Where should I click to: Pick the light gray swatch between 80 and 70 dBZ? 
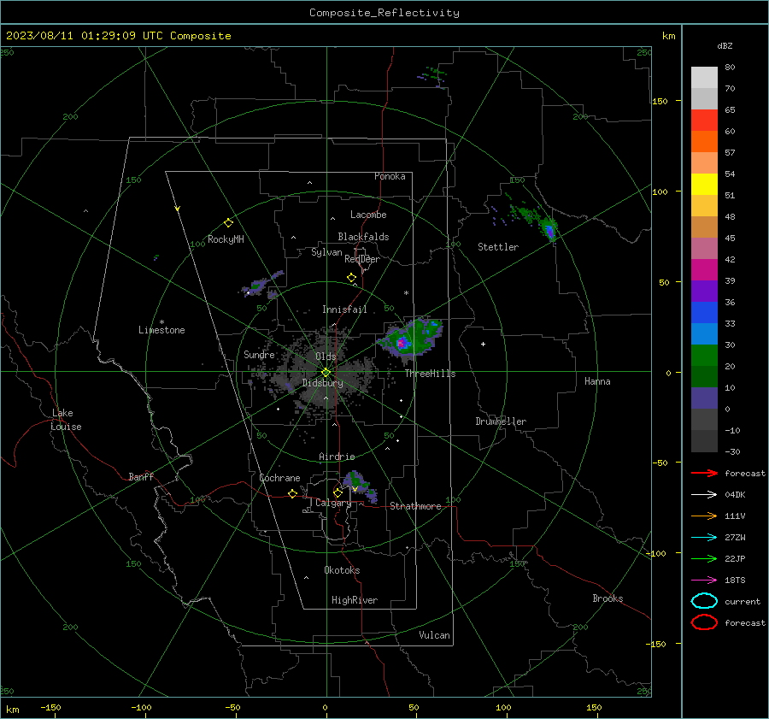[704, 78]
